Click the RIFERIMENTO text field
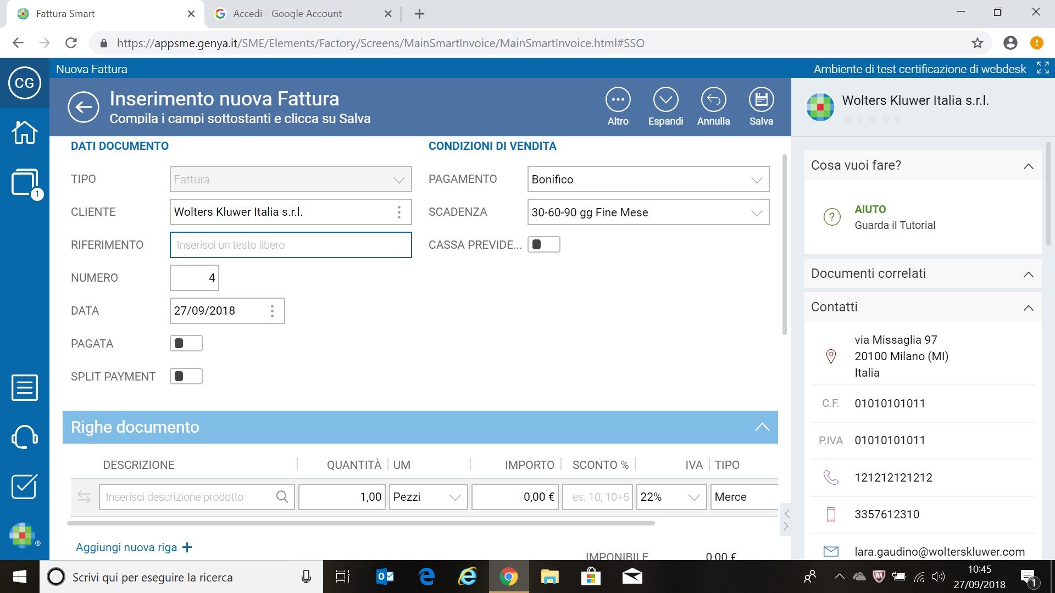Image resolution: width=1055 pixels, height=593 pixels. click(291, 245)
